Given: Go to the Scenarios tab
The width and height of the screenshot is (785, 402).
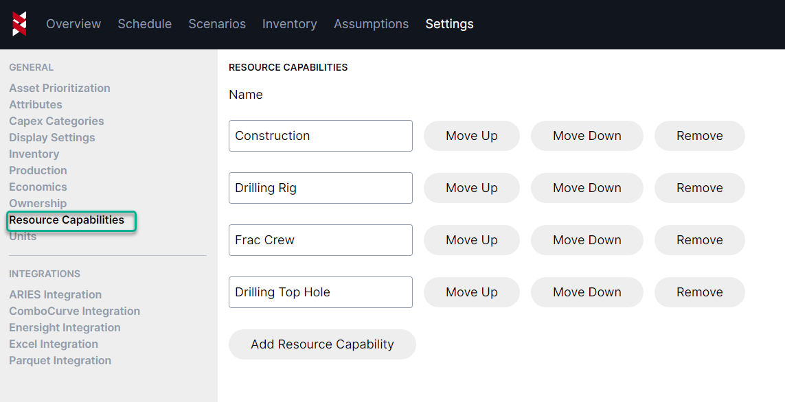Looking at the screenshot, I should (217, 24).
